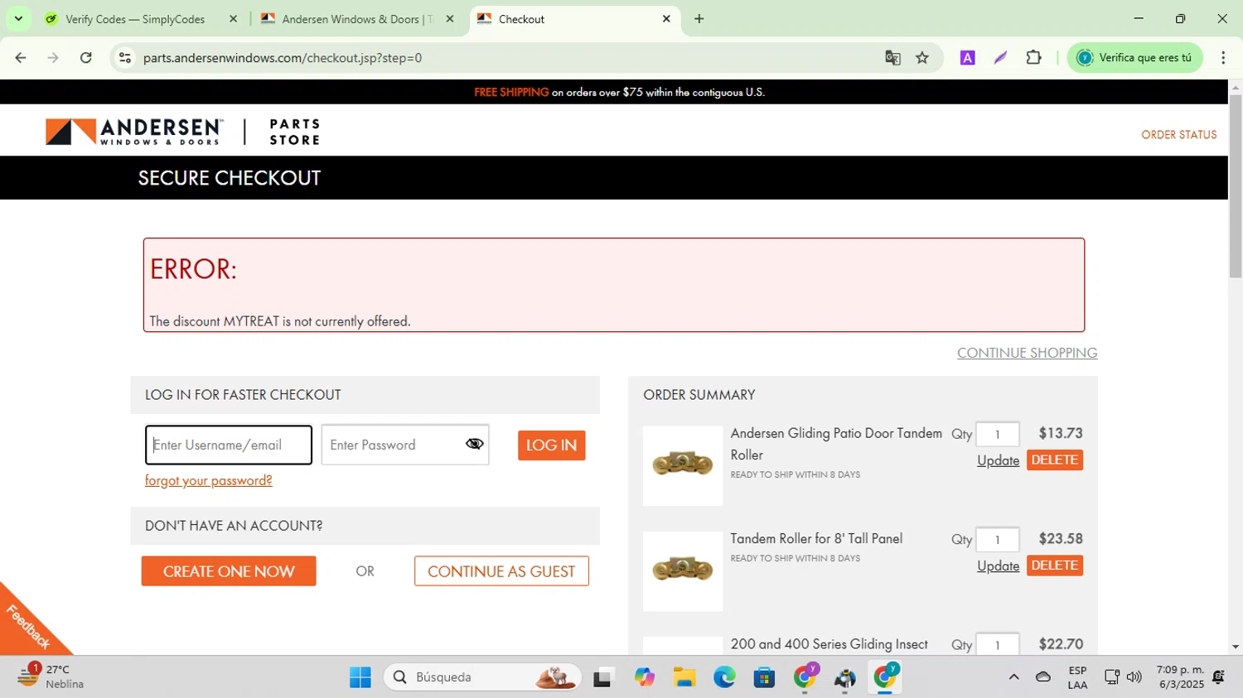Open clock showing 7:09 p. m.
Image resolution: width=1243 pixels, height=698 pixels.
point(1180,677)
